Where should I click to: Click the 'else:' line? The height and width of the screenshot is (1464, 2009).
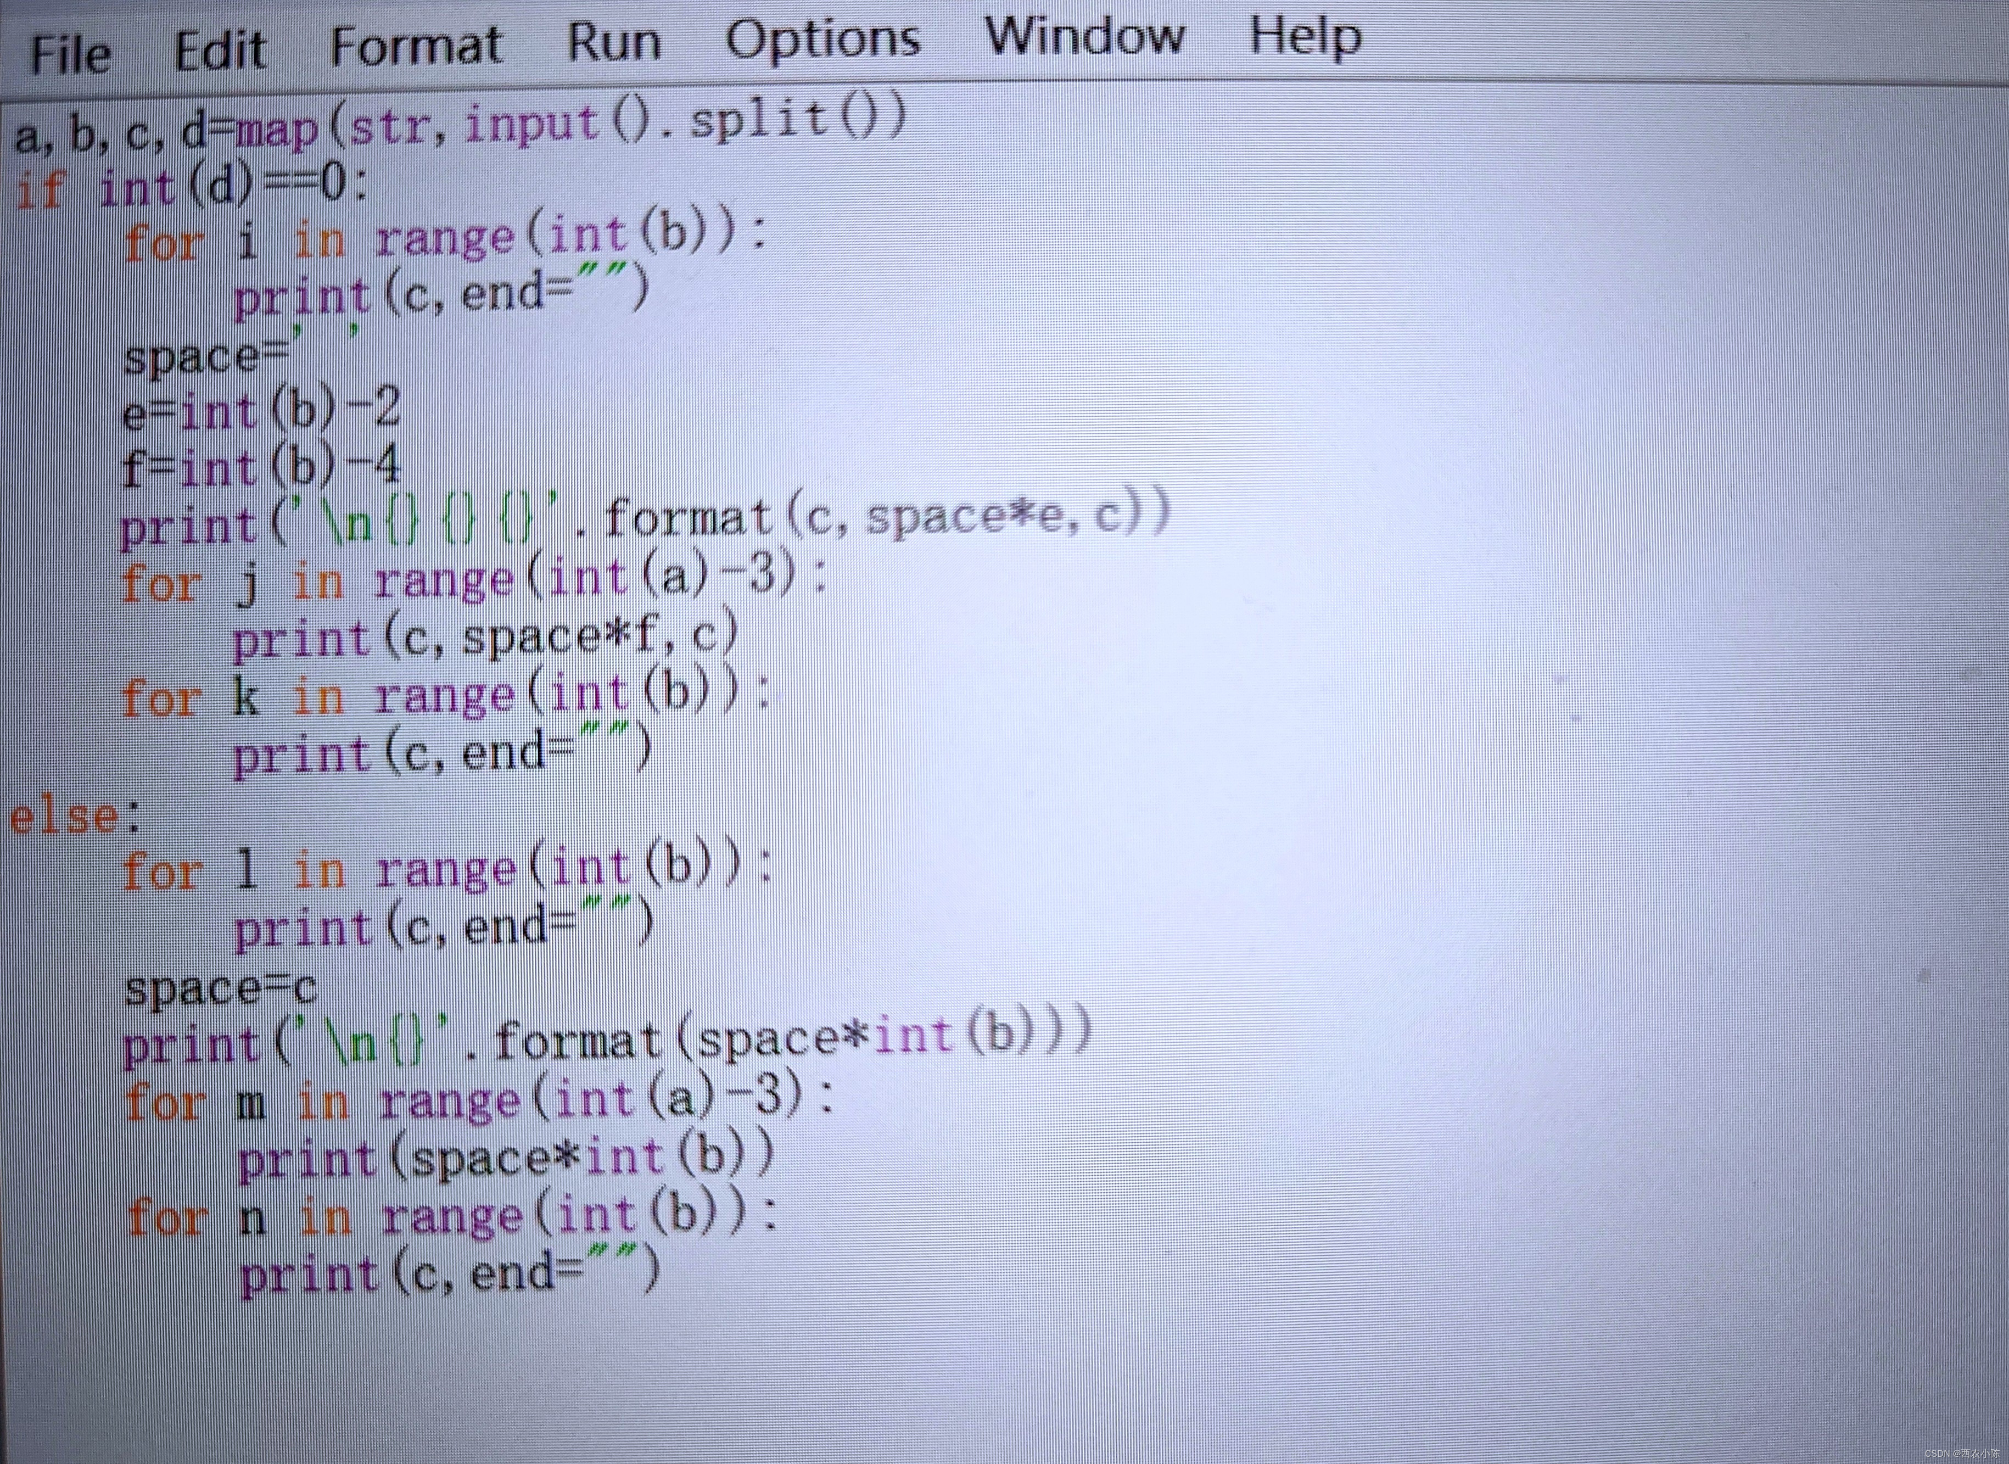75,815
